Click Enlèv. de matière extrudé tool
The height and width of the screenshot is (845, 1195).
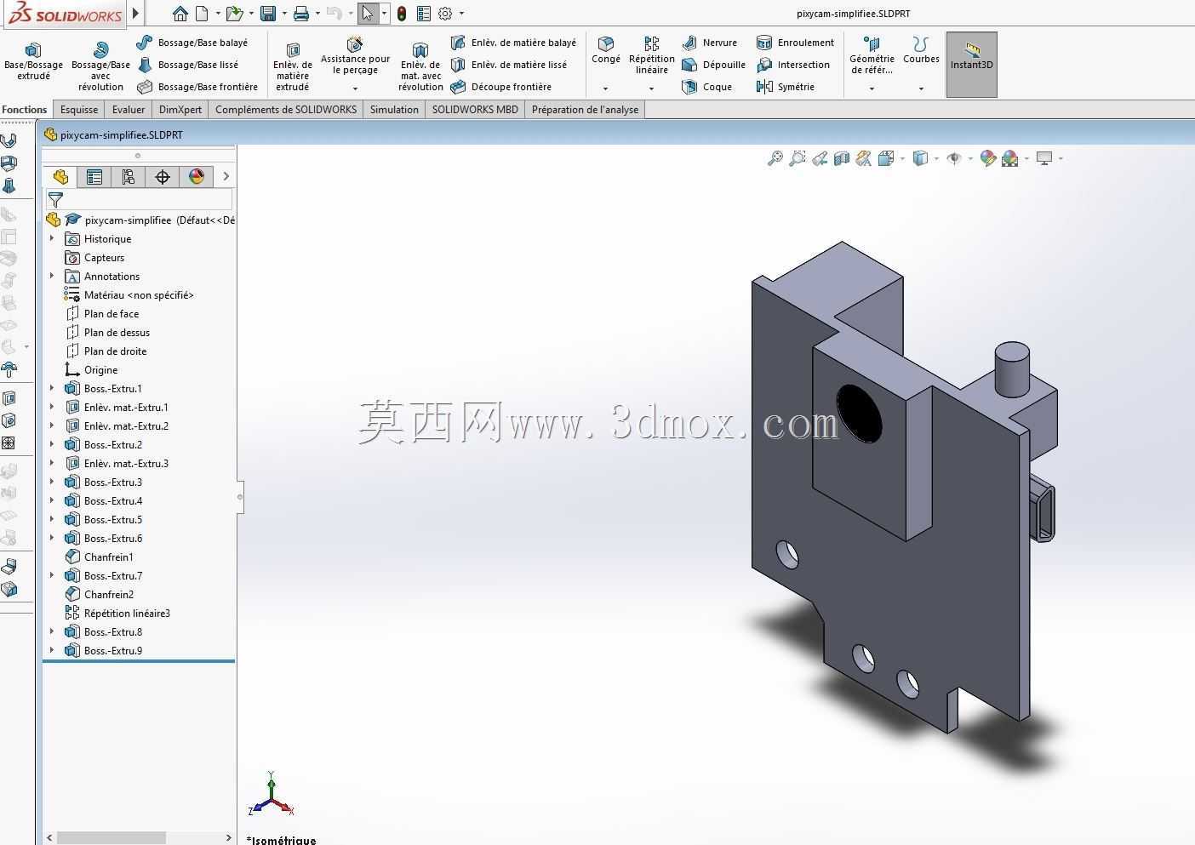pos(293,66)
